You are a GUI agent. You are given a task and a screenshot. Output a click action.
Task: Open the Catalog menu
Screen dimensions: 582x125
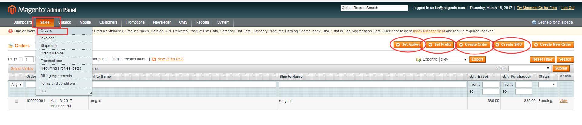[65, 22]
